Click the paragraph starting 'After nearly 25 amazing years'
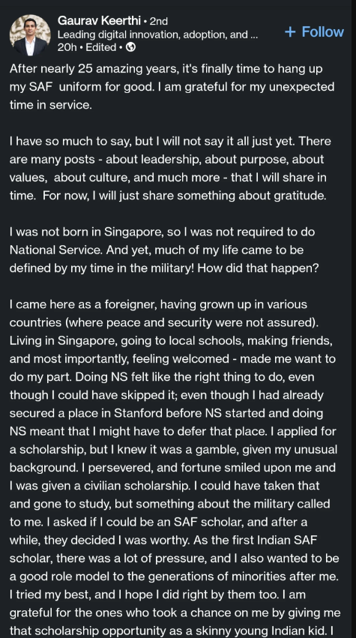This screenshot has width=356, height=638. 172,87
